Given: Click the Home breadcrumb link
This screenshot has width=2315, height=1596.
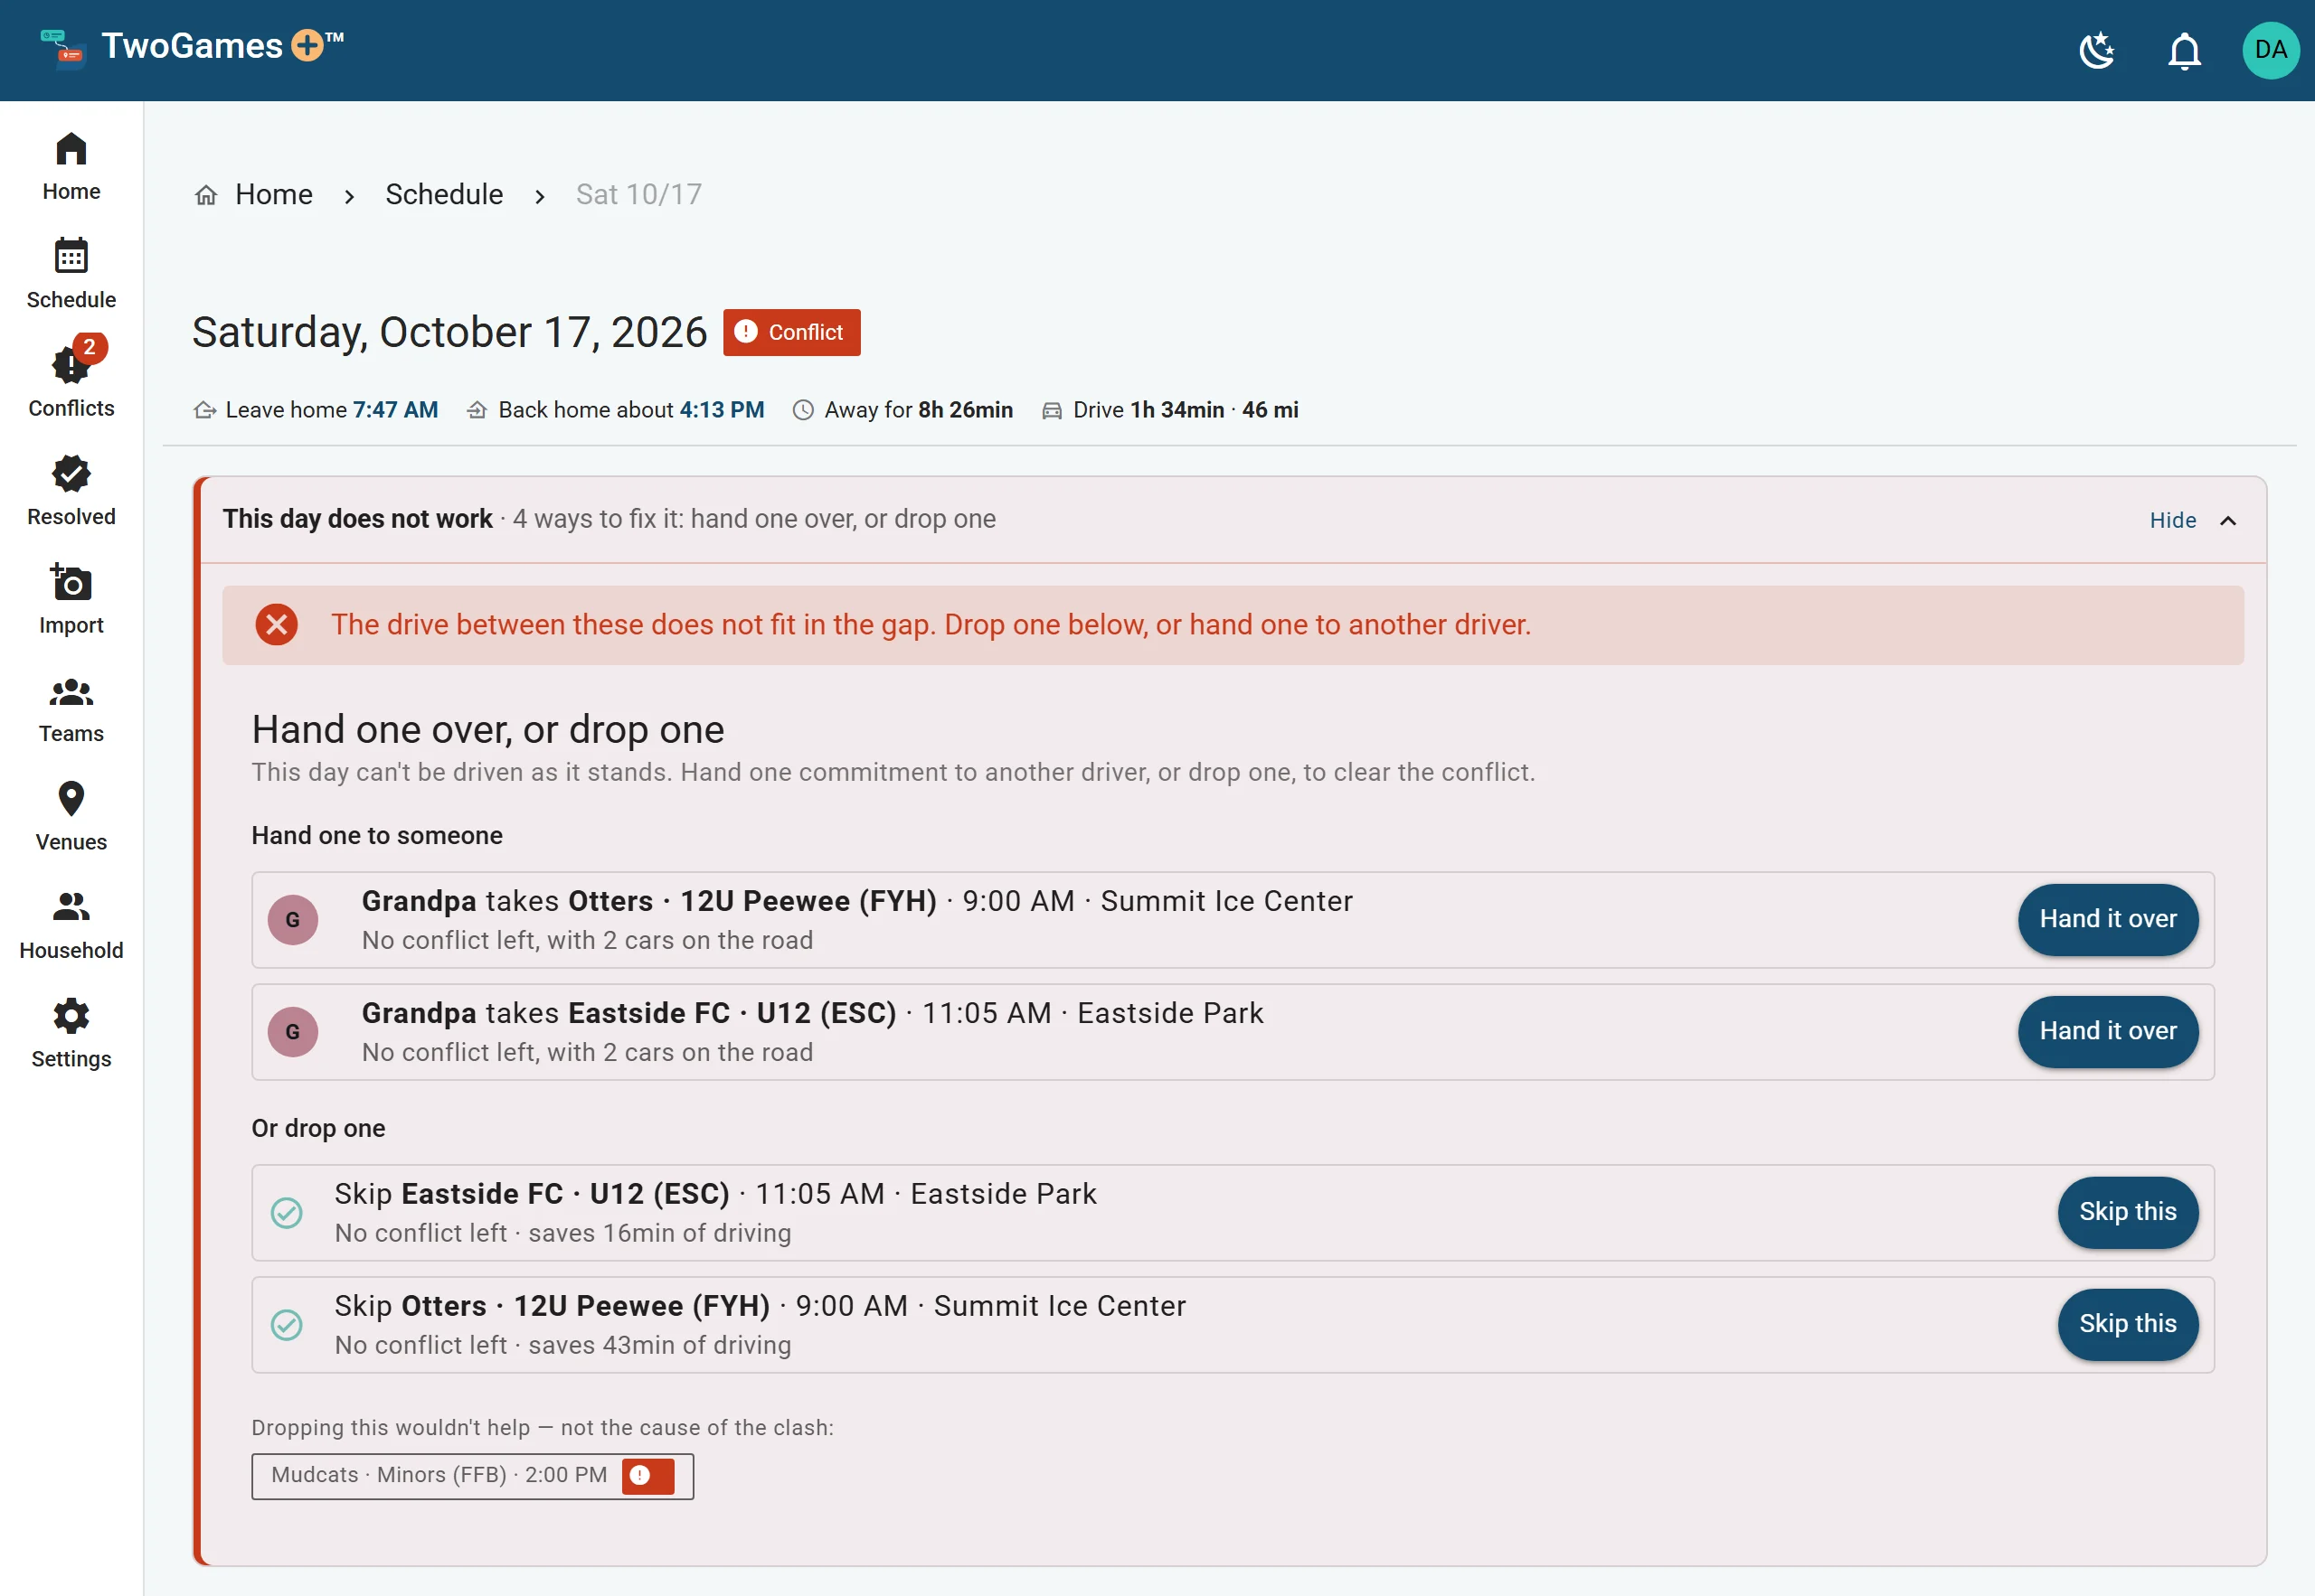Looking at the screenshot, I should [273, 194].
